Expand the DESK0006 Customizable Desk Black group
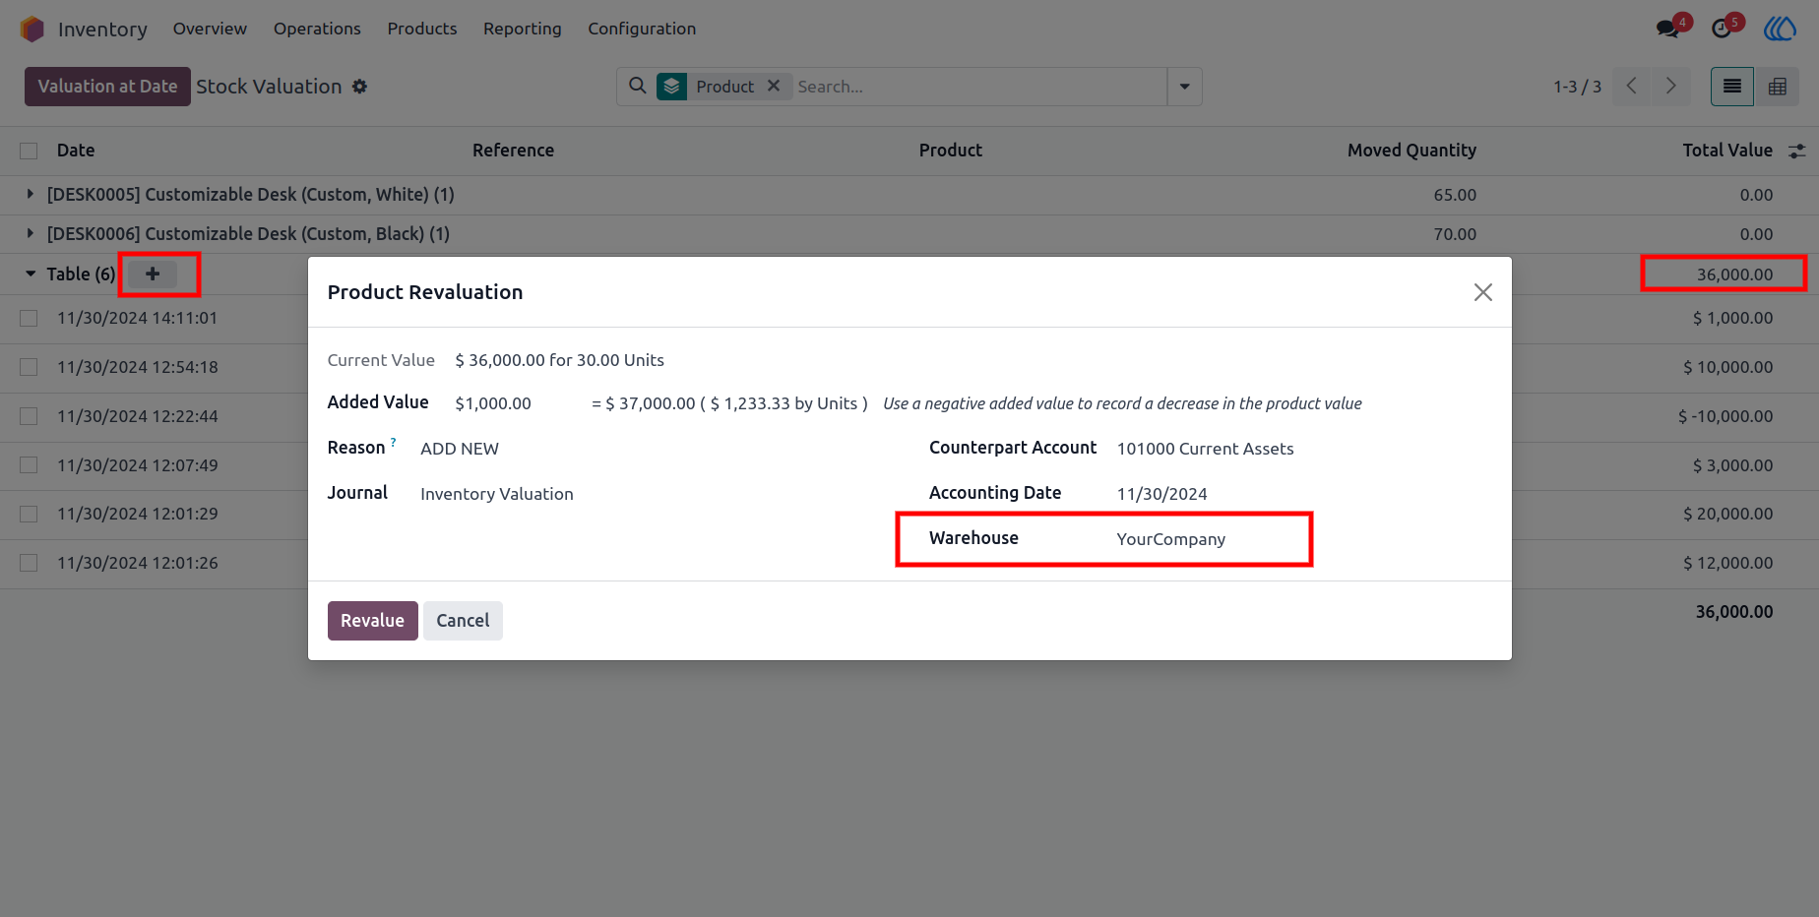 (x=31, y=234)
